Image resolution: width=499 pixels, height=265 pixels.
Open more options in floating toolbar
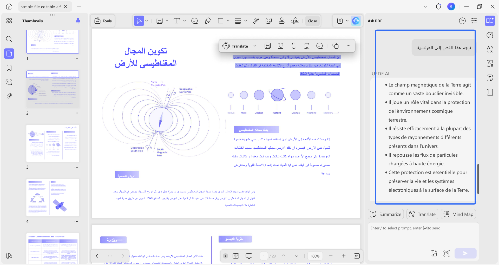pos(349,46)
